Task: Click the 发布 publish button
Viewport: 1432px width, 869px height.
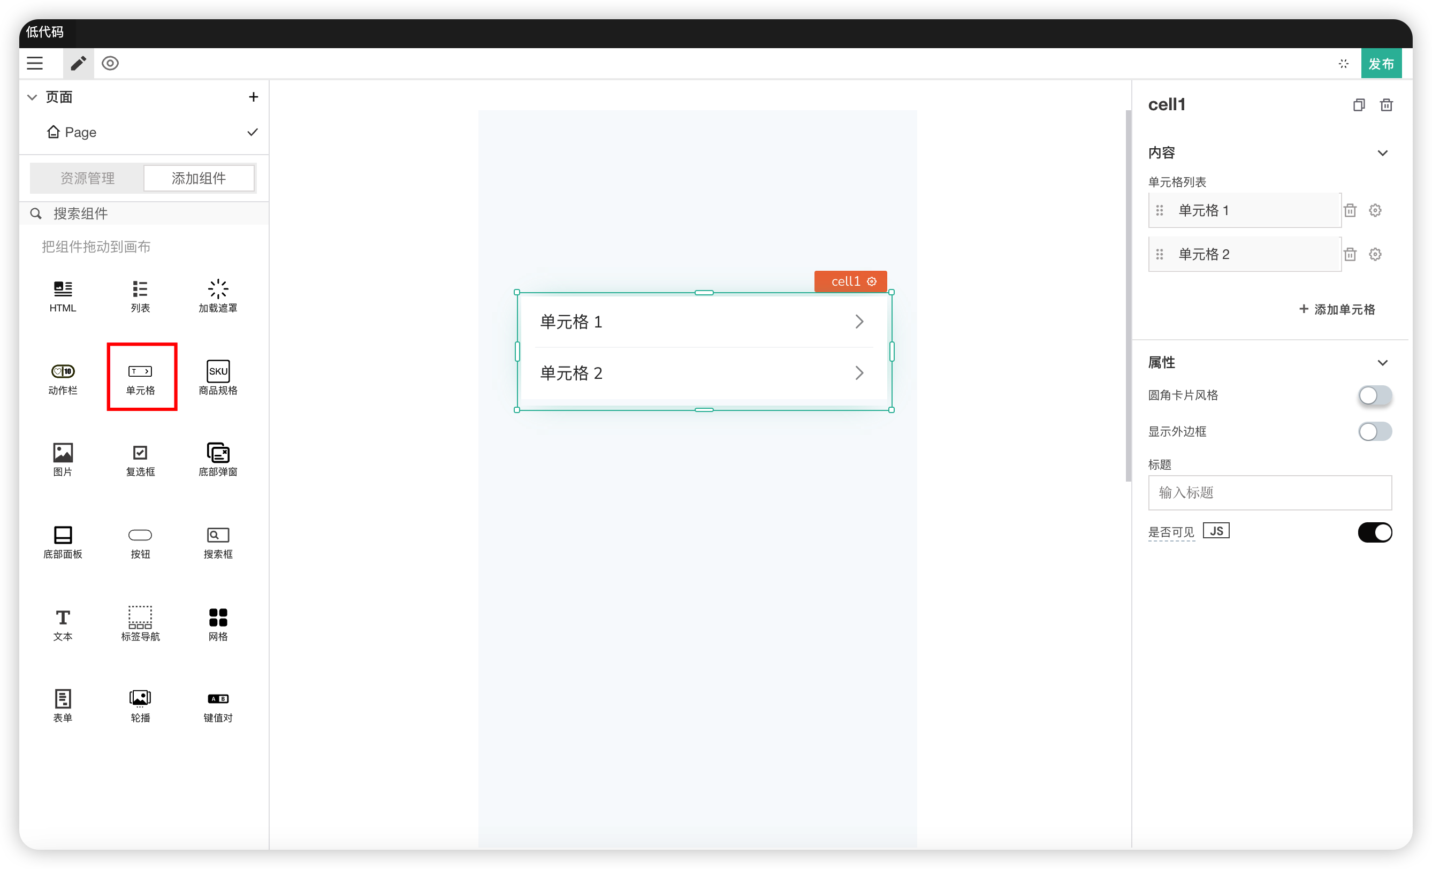Action: click(1381, 63)
